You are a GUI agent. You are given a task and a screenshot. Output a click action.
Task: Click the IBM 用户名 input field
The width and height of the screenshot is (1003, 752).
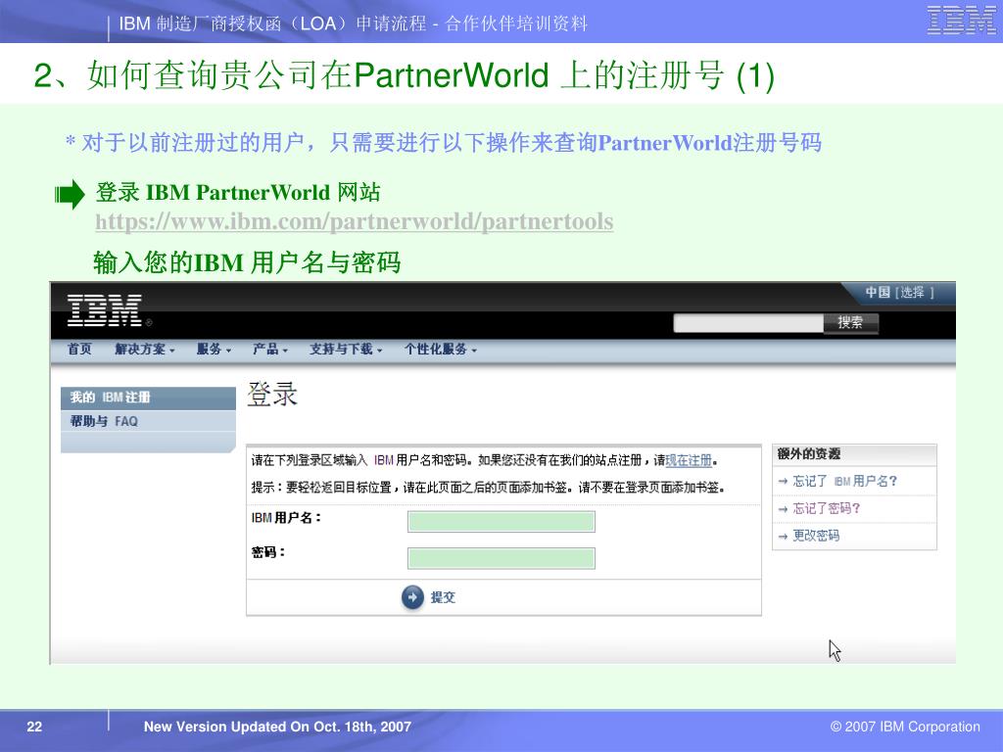(x=501, y=522)
